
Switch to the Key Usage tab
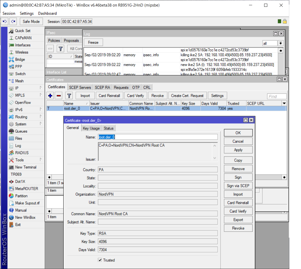click(91, 128)
